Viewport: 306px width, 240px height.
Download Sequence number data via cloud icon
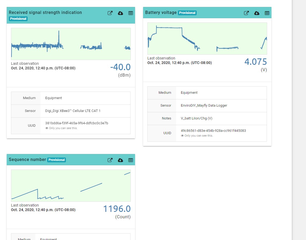(x=120, y=160)
